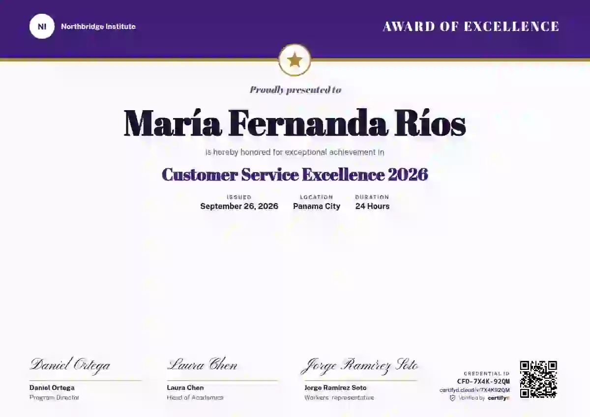Click the 'Customer Service Excellence 2026' title

[x=295, y=175]
